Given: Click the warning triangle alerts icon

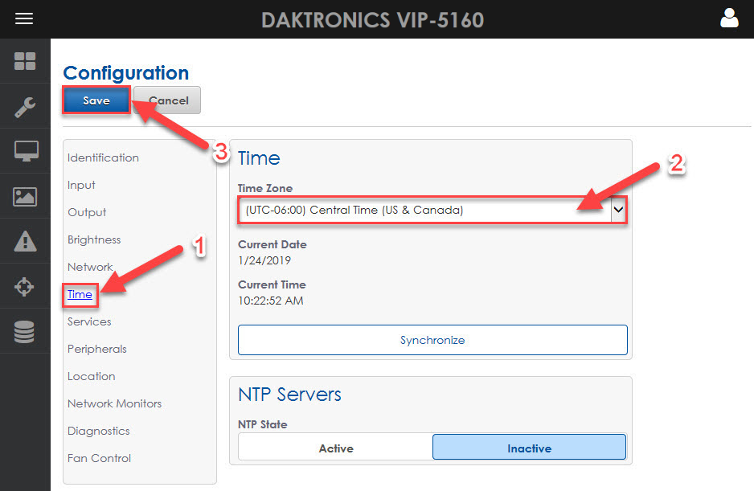Looking at the screenshot, I should 25,241.
